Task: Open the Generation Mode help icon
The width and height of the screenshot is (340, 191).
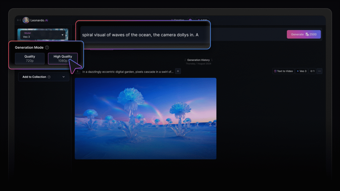Action: coord(47,47)
